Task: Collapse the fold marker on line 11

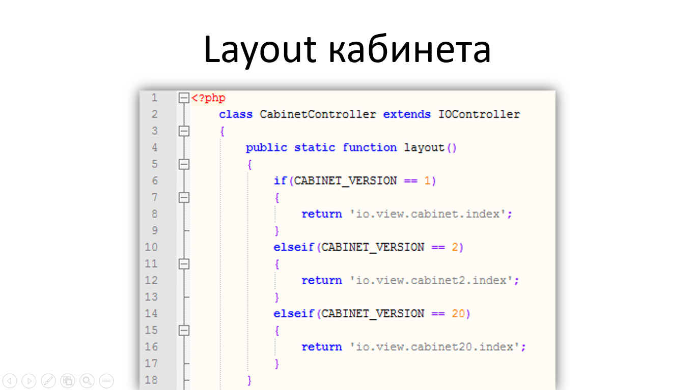Action: (184, 264)
